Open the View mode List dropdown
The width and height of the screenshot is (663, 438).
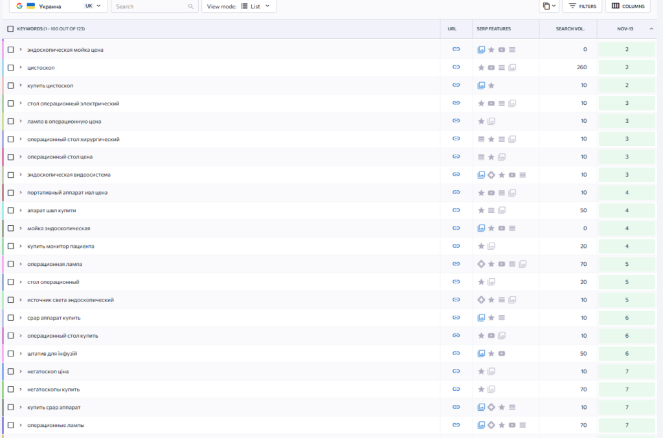tap(239, 6)
